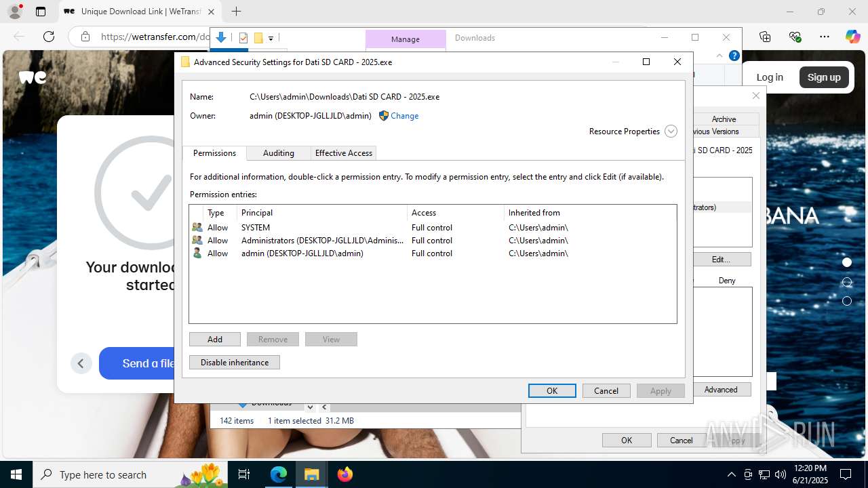The width and height of the screenshot is (868, 488).
Task: Open the Edge tab actions menu icon
Action: click(x=41, y=12)
